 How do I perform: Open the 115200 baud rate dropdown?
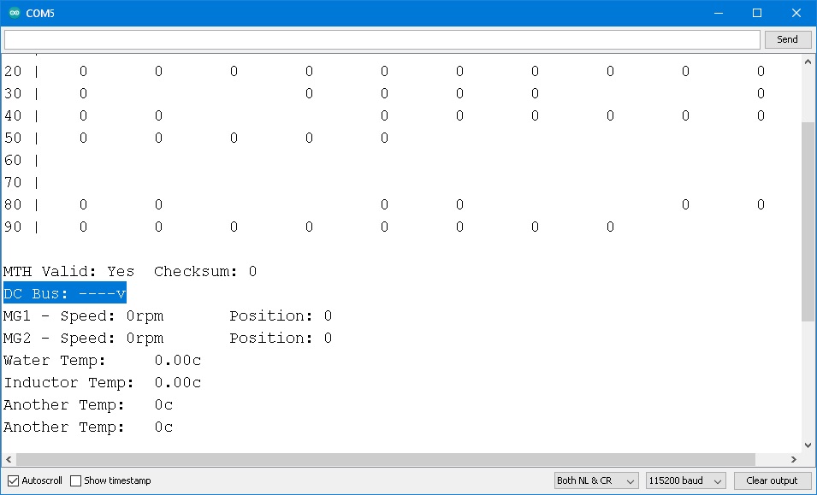pos(686,480)
